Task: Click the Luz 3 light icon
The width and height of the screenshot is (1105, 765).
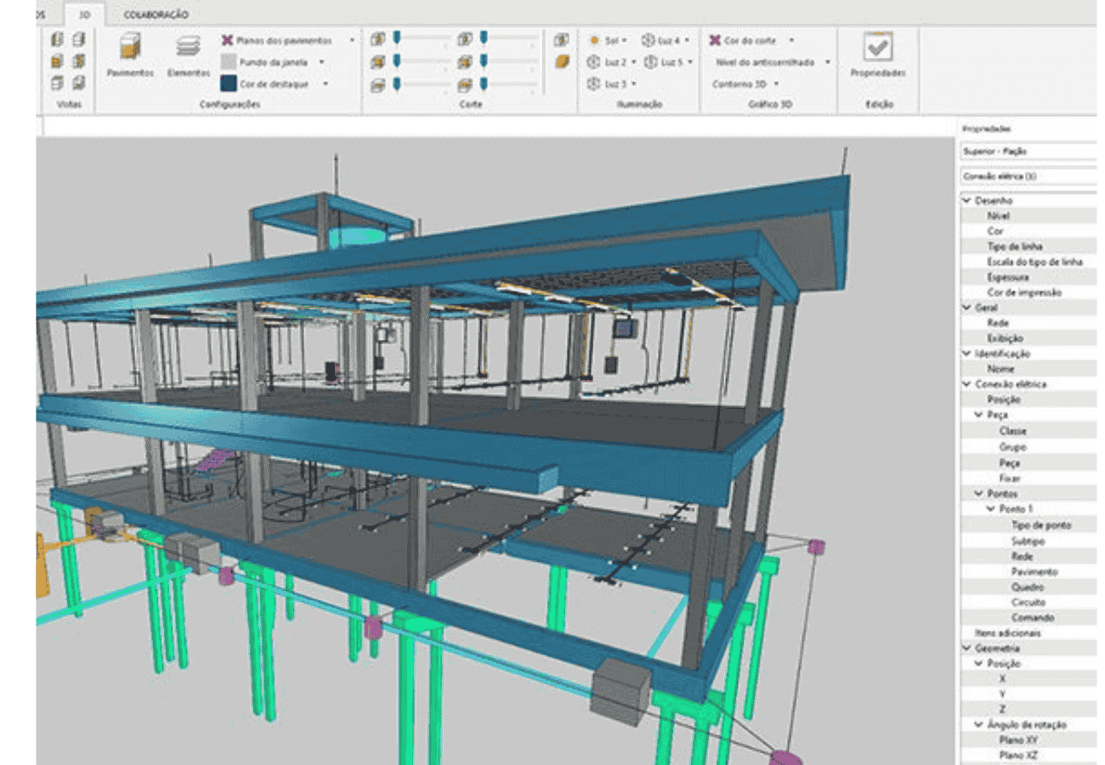Action: [x=594, y=84]
